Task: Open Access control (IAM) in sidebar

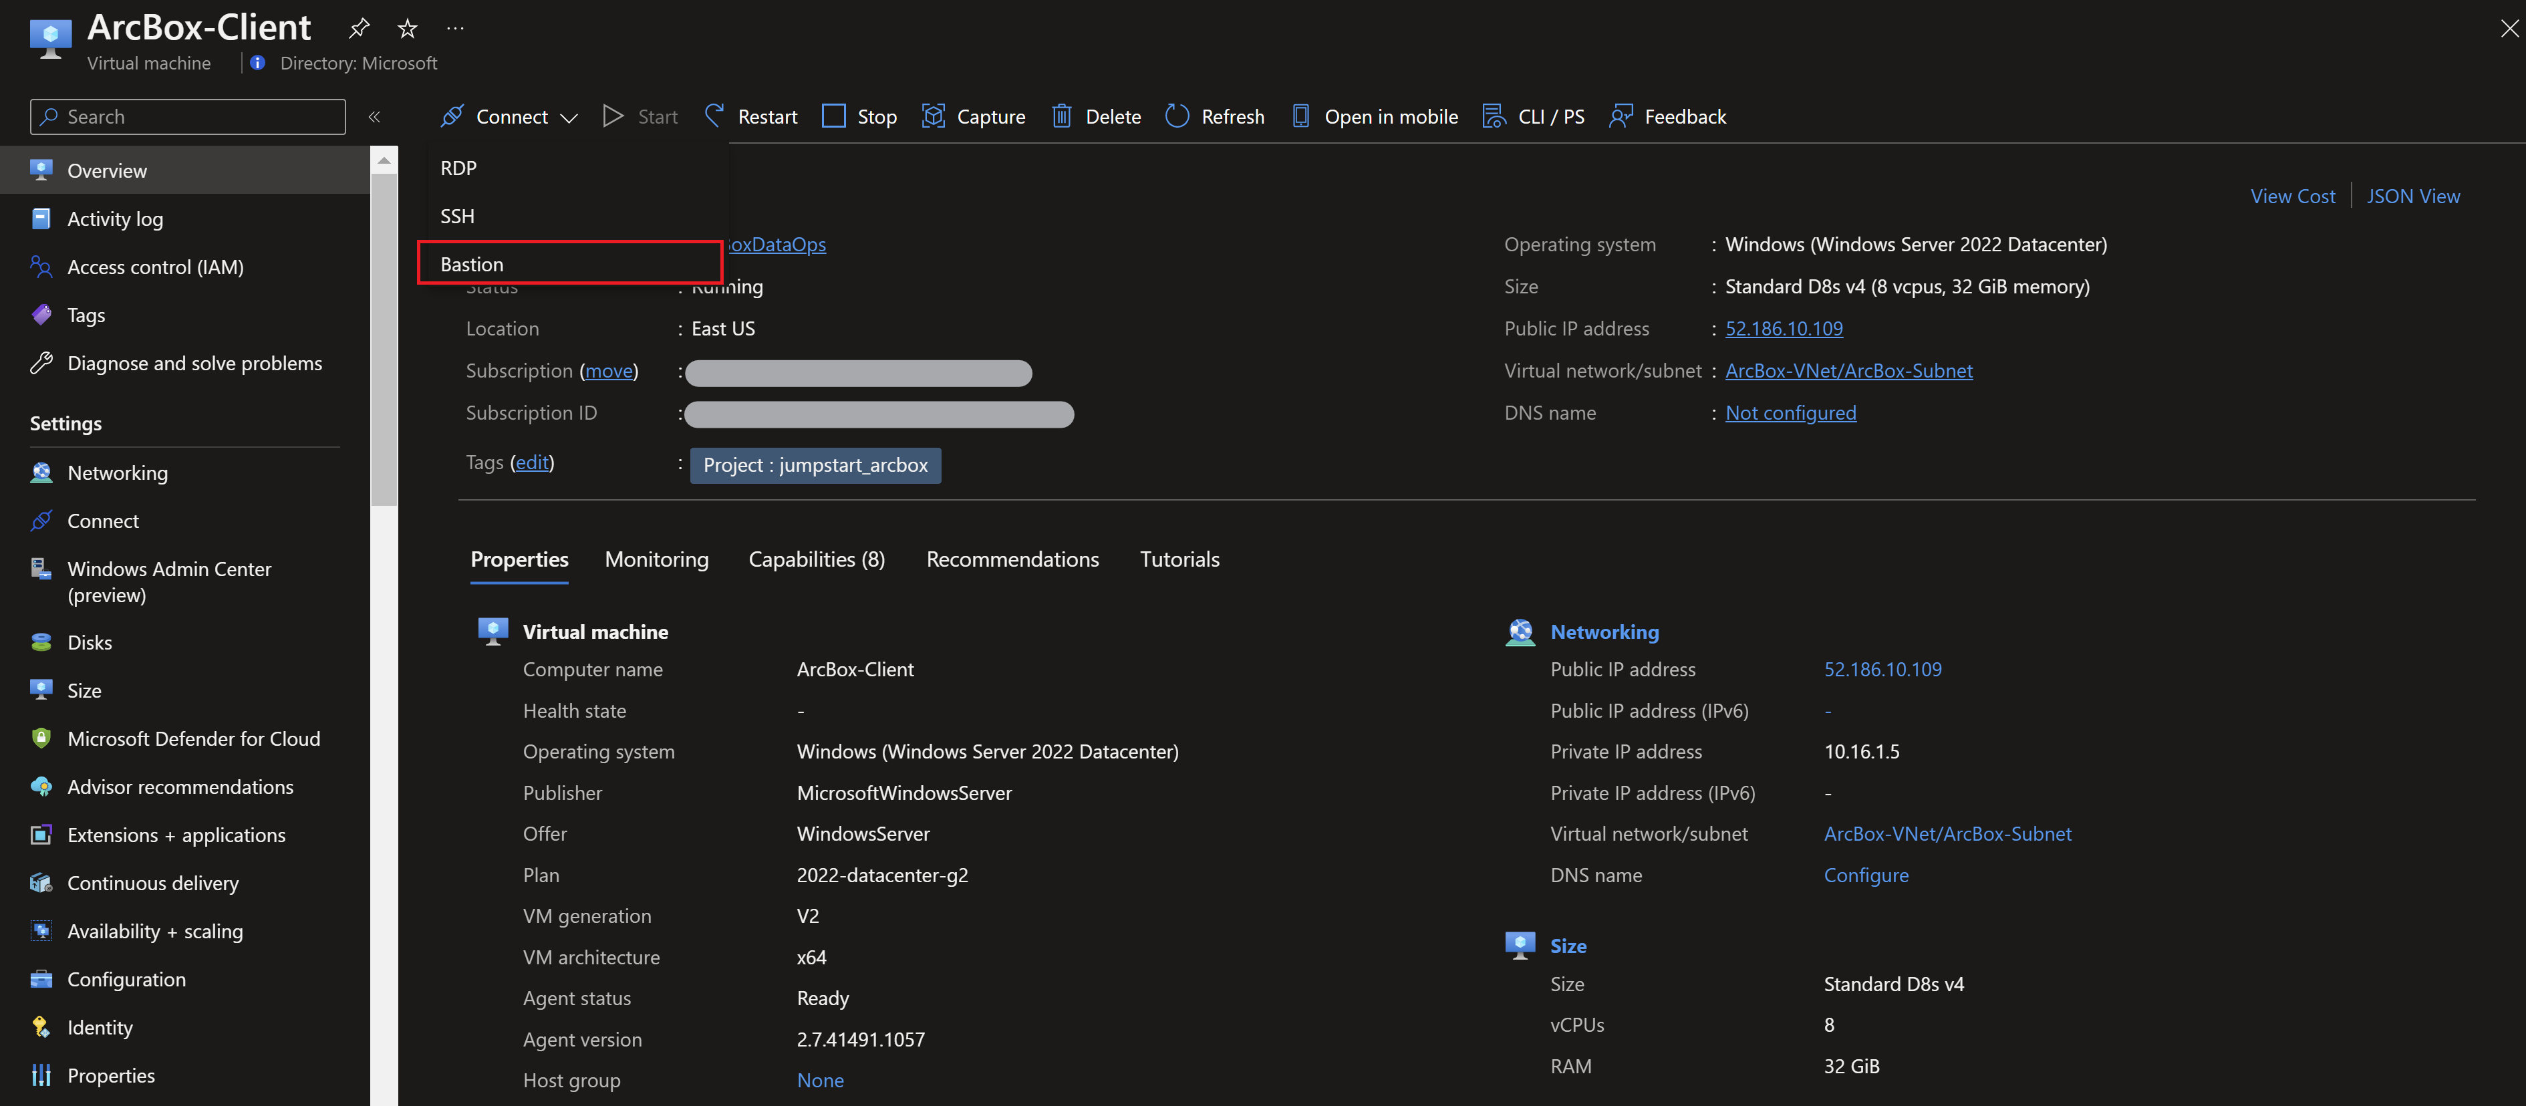Action: tap(185, 267)
